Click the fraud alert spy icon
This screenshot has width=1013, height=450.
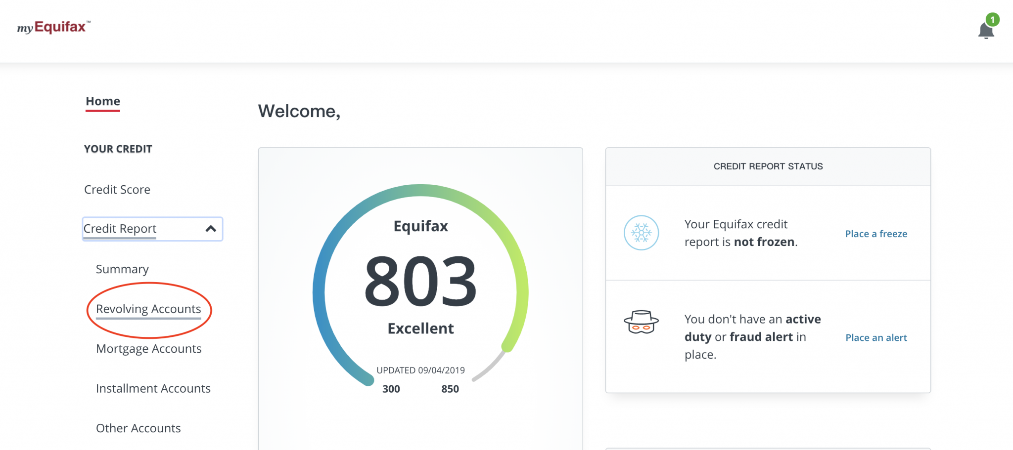(x=641, y=323)
